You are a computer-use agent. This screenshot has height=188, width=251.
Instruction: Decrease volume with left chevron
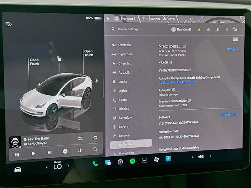(192, 157)
